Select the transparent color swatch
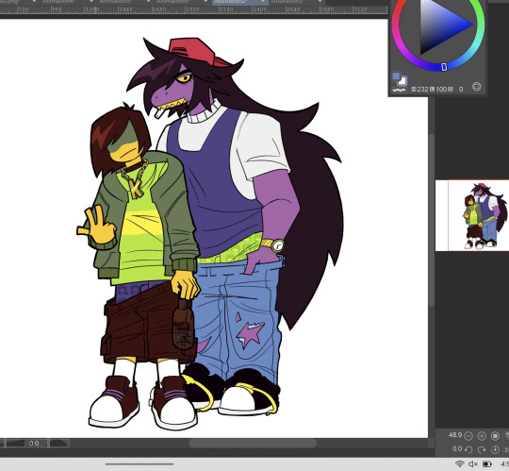 pos(399,90)
